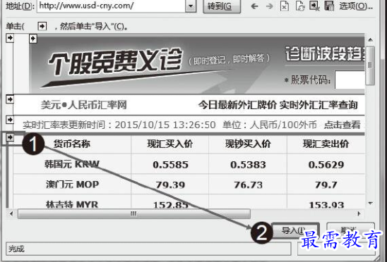This screenshot has width=387, height=262.
Task: Click cell value 152.85
Action: 171,205
